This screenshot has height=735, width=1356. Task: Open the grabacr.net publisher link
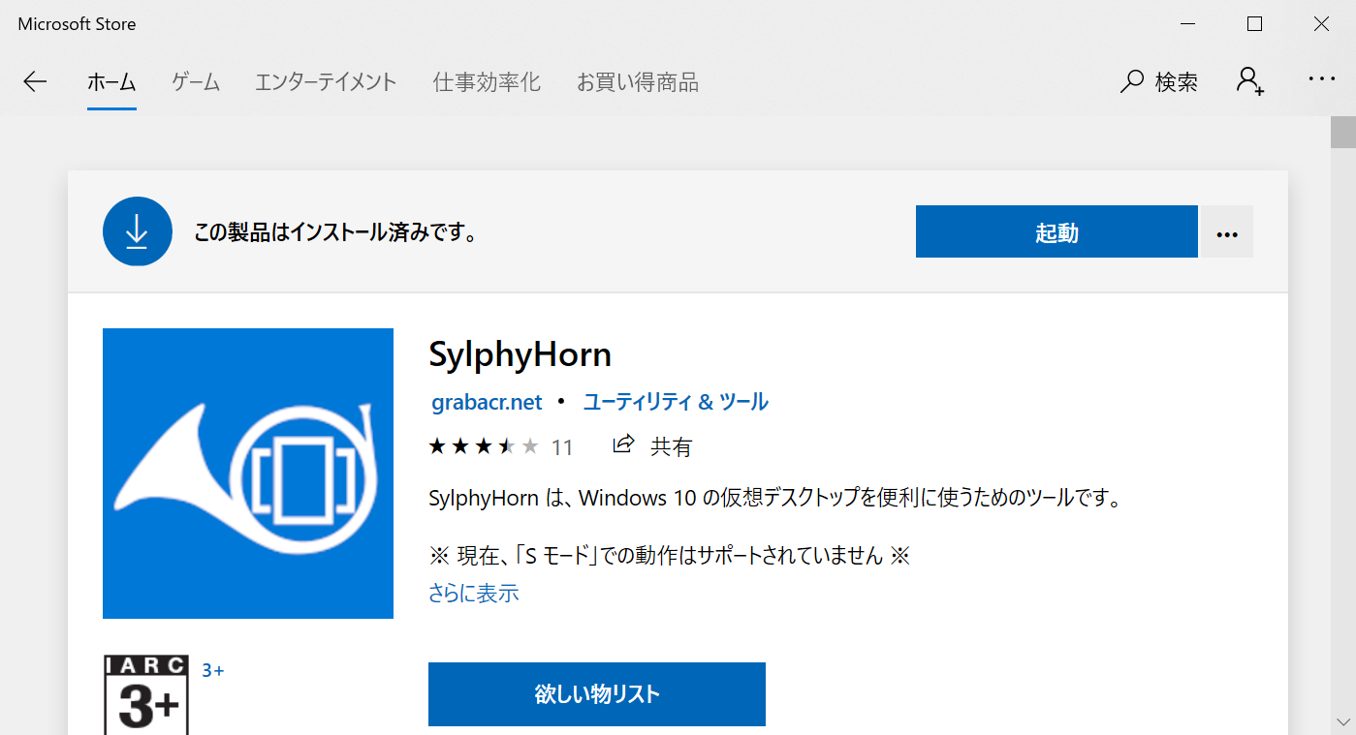tap(487, 402)
